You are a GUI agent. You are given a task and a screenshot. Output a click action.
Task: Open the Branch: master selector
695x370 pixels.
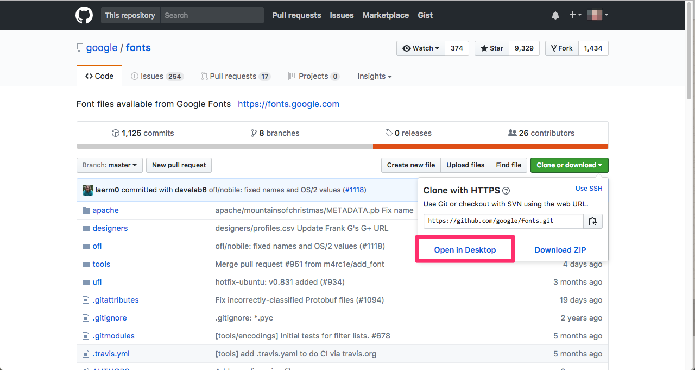click(110, 165)
